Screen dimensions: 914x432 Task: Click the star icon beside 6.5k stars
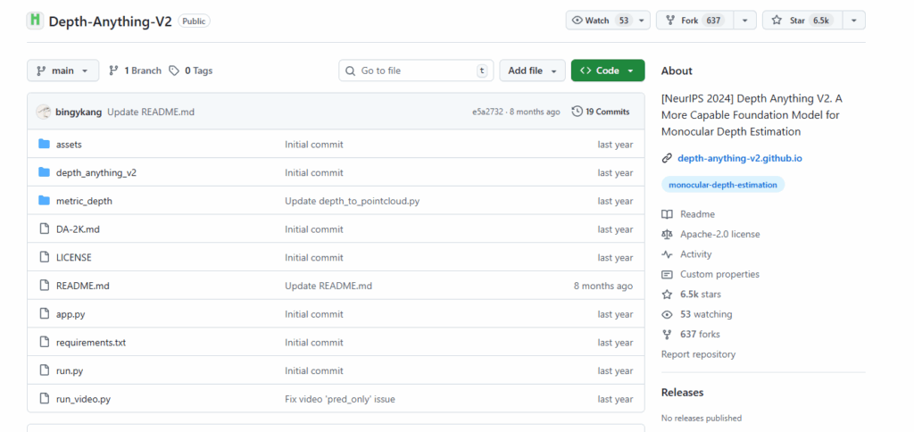tap(667, 294)
